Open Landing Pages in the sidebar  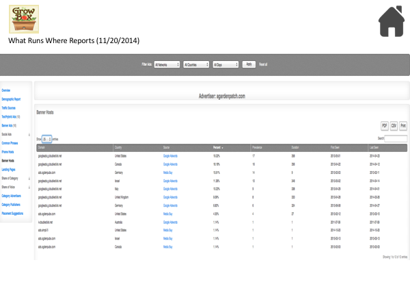click(x=8, y=170)
